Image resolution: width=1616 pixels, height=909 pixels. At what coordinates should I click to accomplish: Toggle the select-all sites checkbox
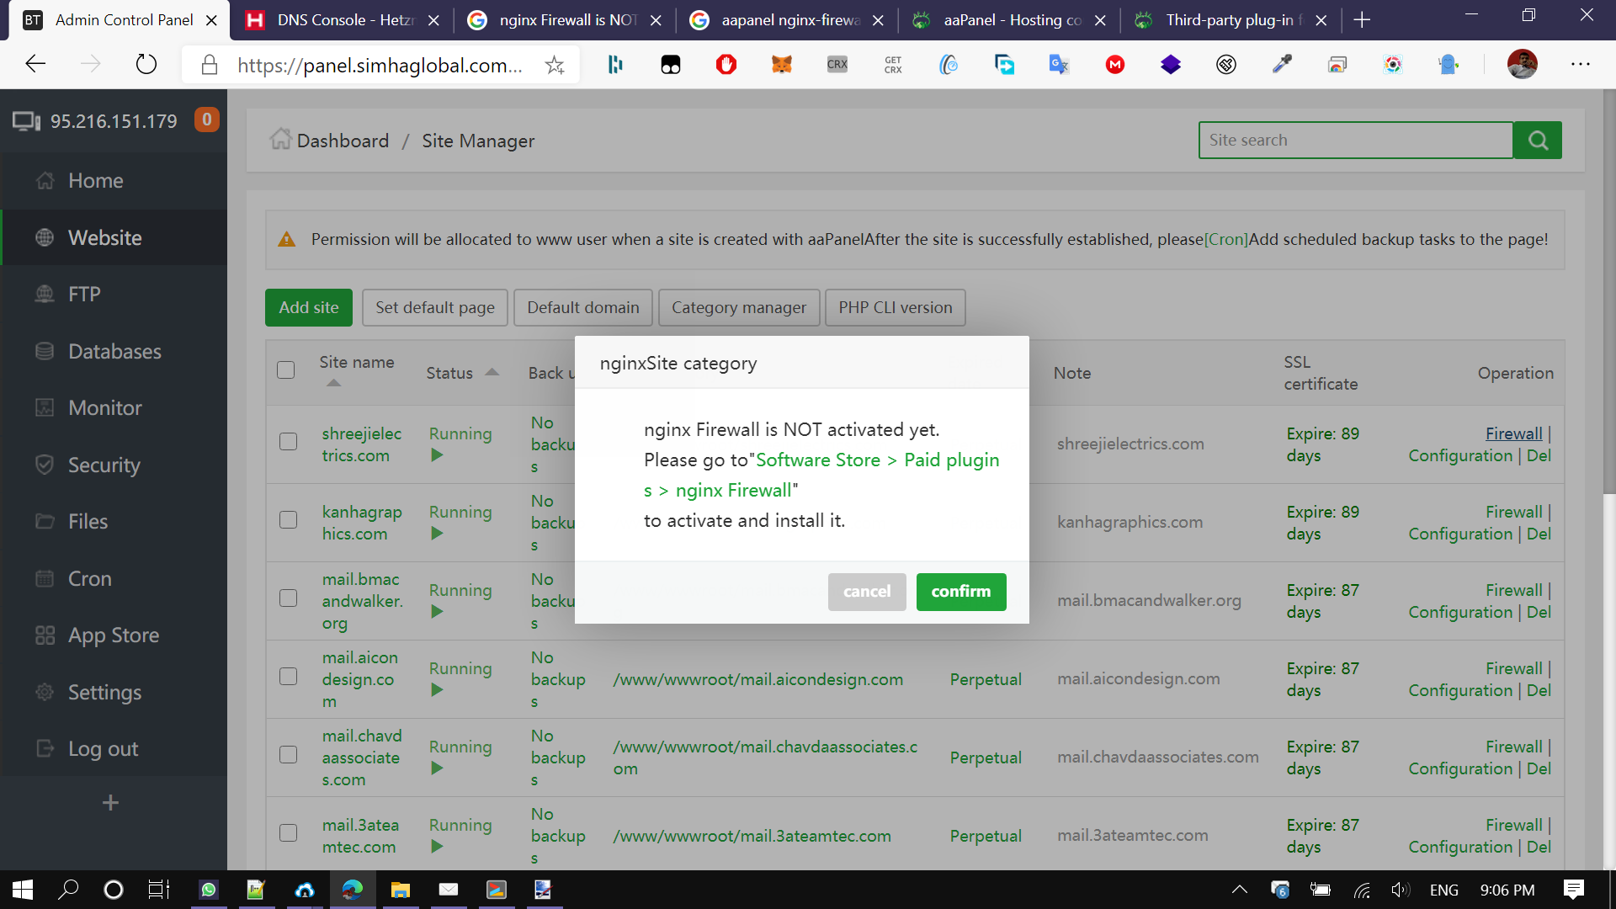(x=286, y=370)
